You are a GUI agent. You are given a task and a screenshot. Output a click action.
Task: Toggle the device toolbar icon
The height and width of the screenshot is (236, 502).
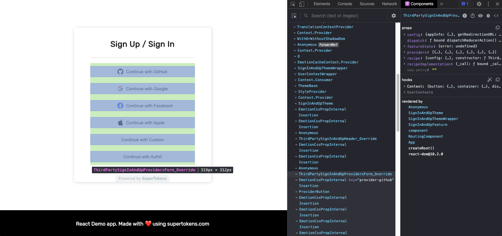(301, 4)
